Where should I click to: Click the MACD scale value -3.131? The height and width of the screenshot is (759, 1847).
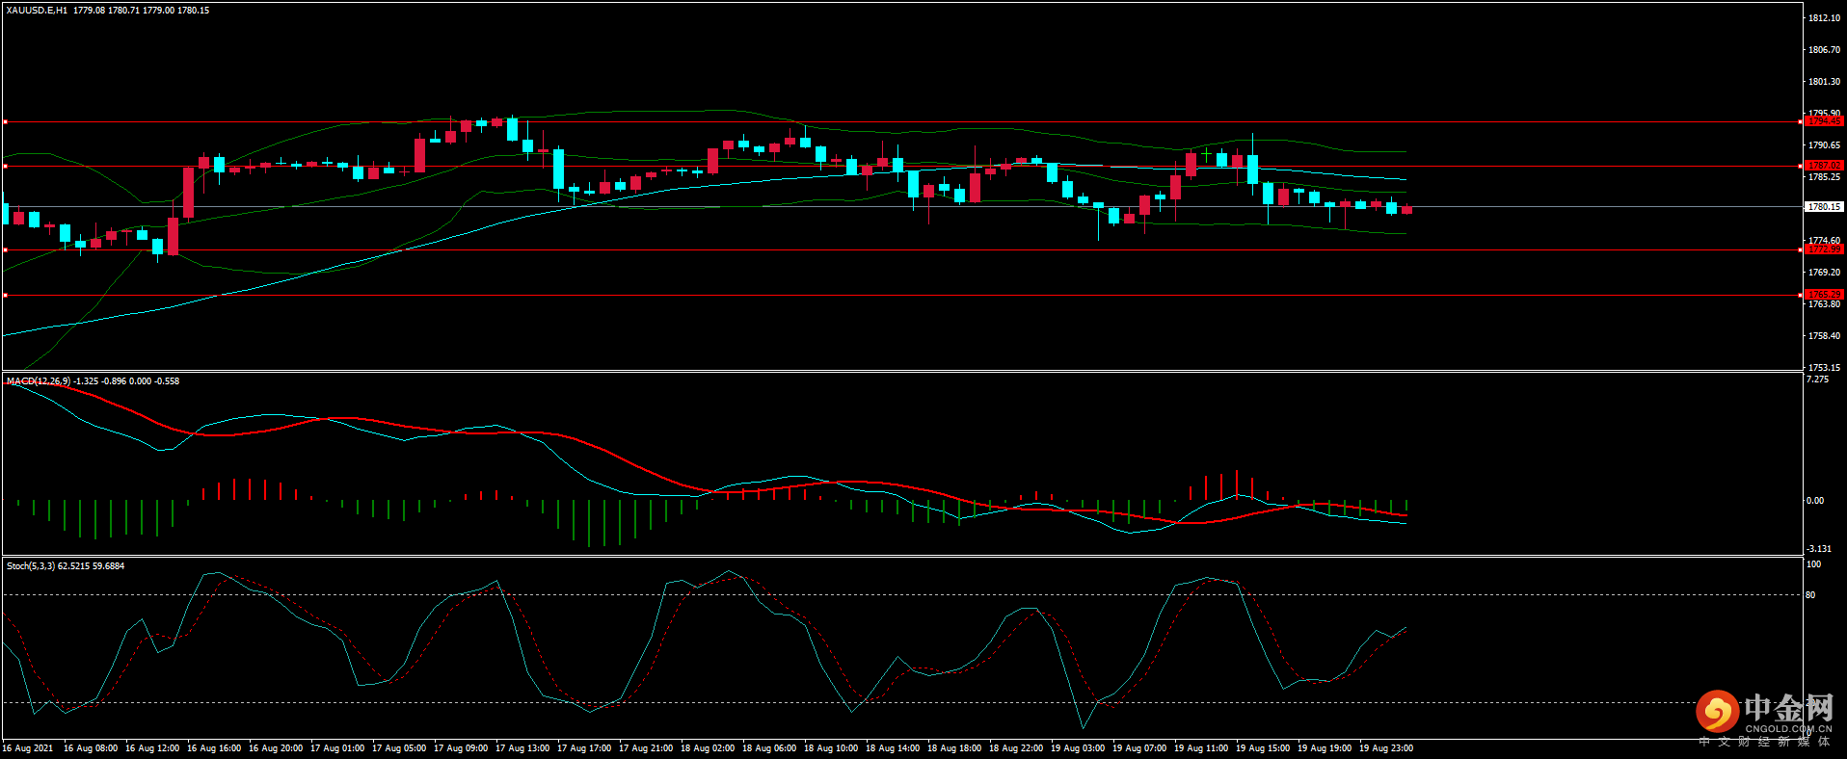pos(1819,549)
